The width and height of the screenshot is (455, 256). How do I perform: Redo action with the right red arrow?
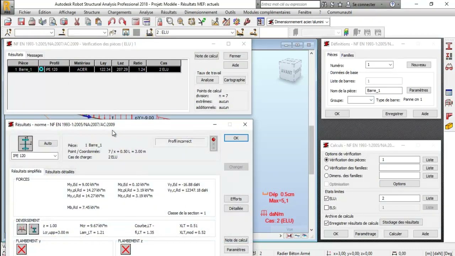122,22
